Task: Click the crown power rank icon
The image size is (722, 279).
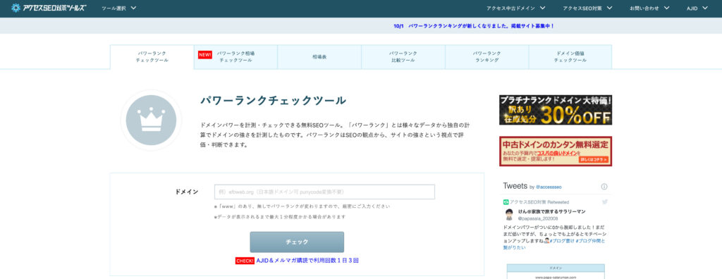Action: (x=151, y=120)
